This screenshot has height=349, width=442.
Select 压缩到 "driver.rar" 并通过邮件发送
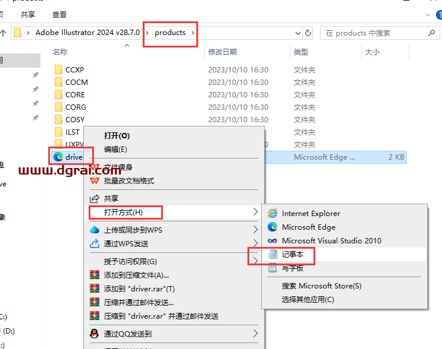pos(161,316)
